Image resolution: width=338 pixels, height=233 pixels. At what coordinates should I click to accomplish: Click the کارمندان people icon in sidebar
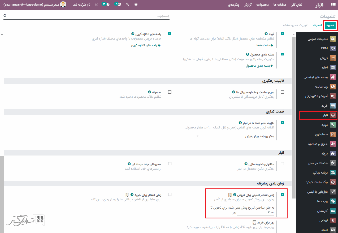pyautogui.click(x=333, y=211)
